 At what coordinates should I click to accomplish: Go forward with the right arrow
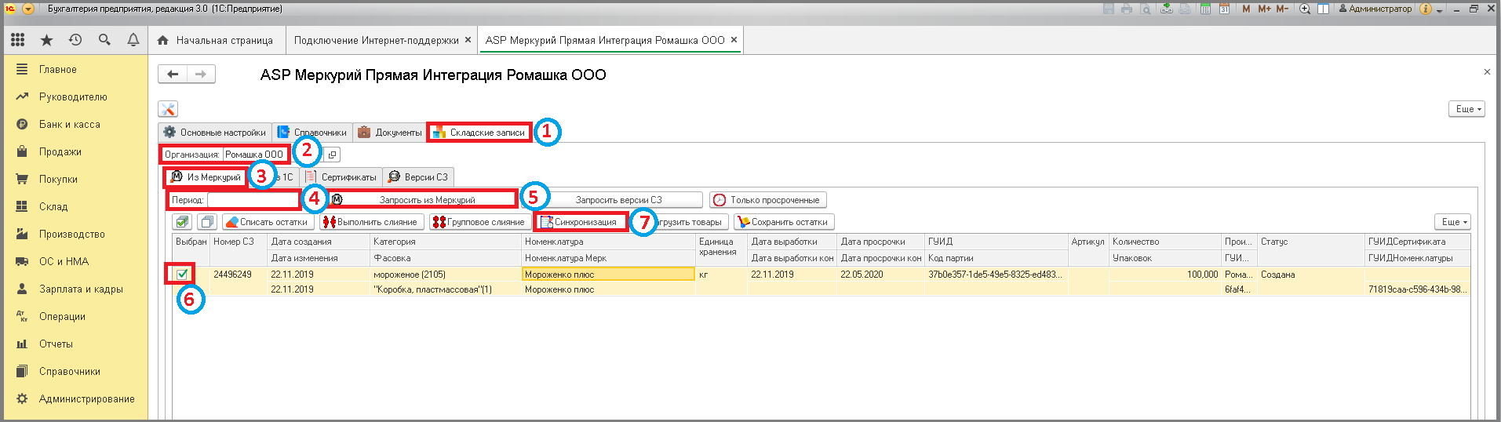[201, 74]
